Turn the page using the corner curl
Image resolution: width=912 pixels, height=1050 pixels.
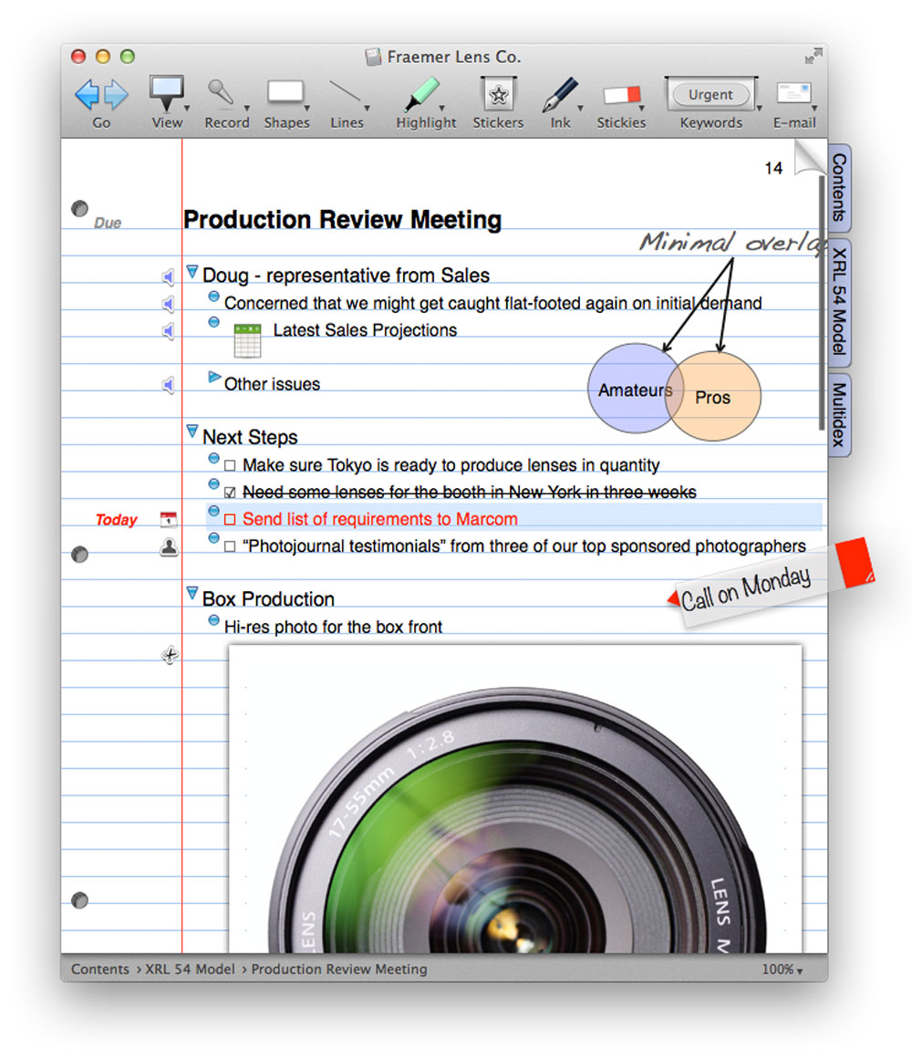tap(808, 158)
